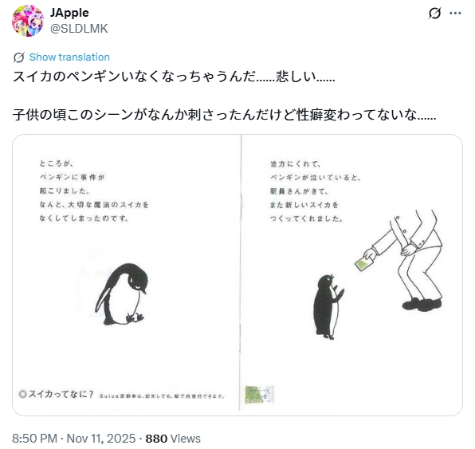Click the Show translation link
This screenshot has width=475, height=449.
[x=69, y=57]
